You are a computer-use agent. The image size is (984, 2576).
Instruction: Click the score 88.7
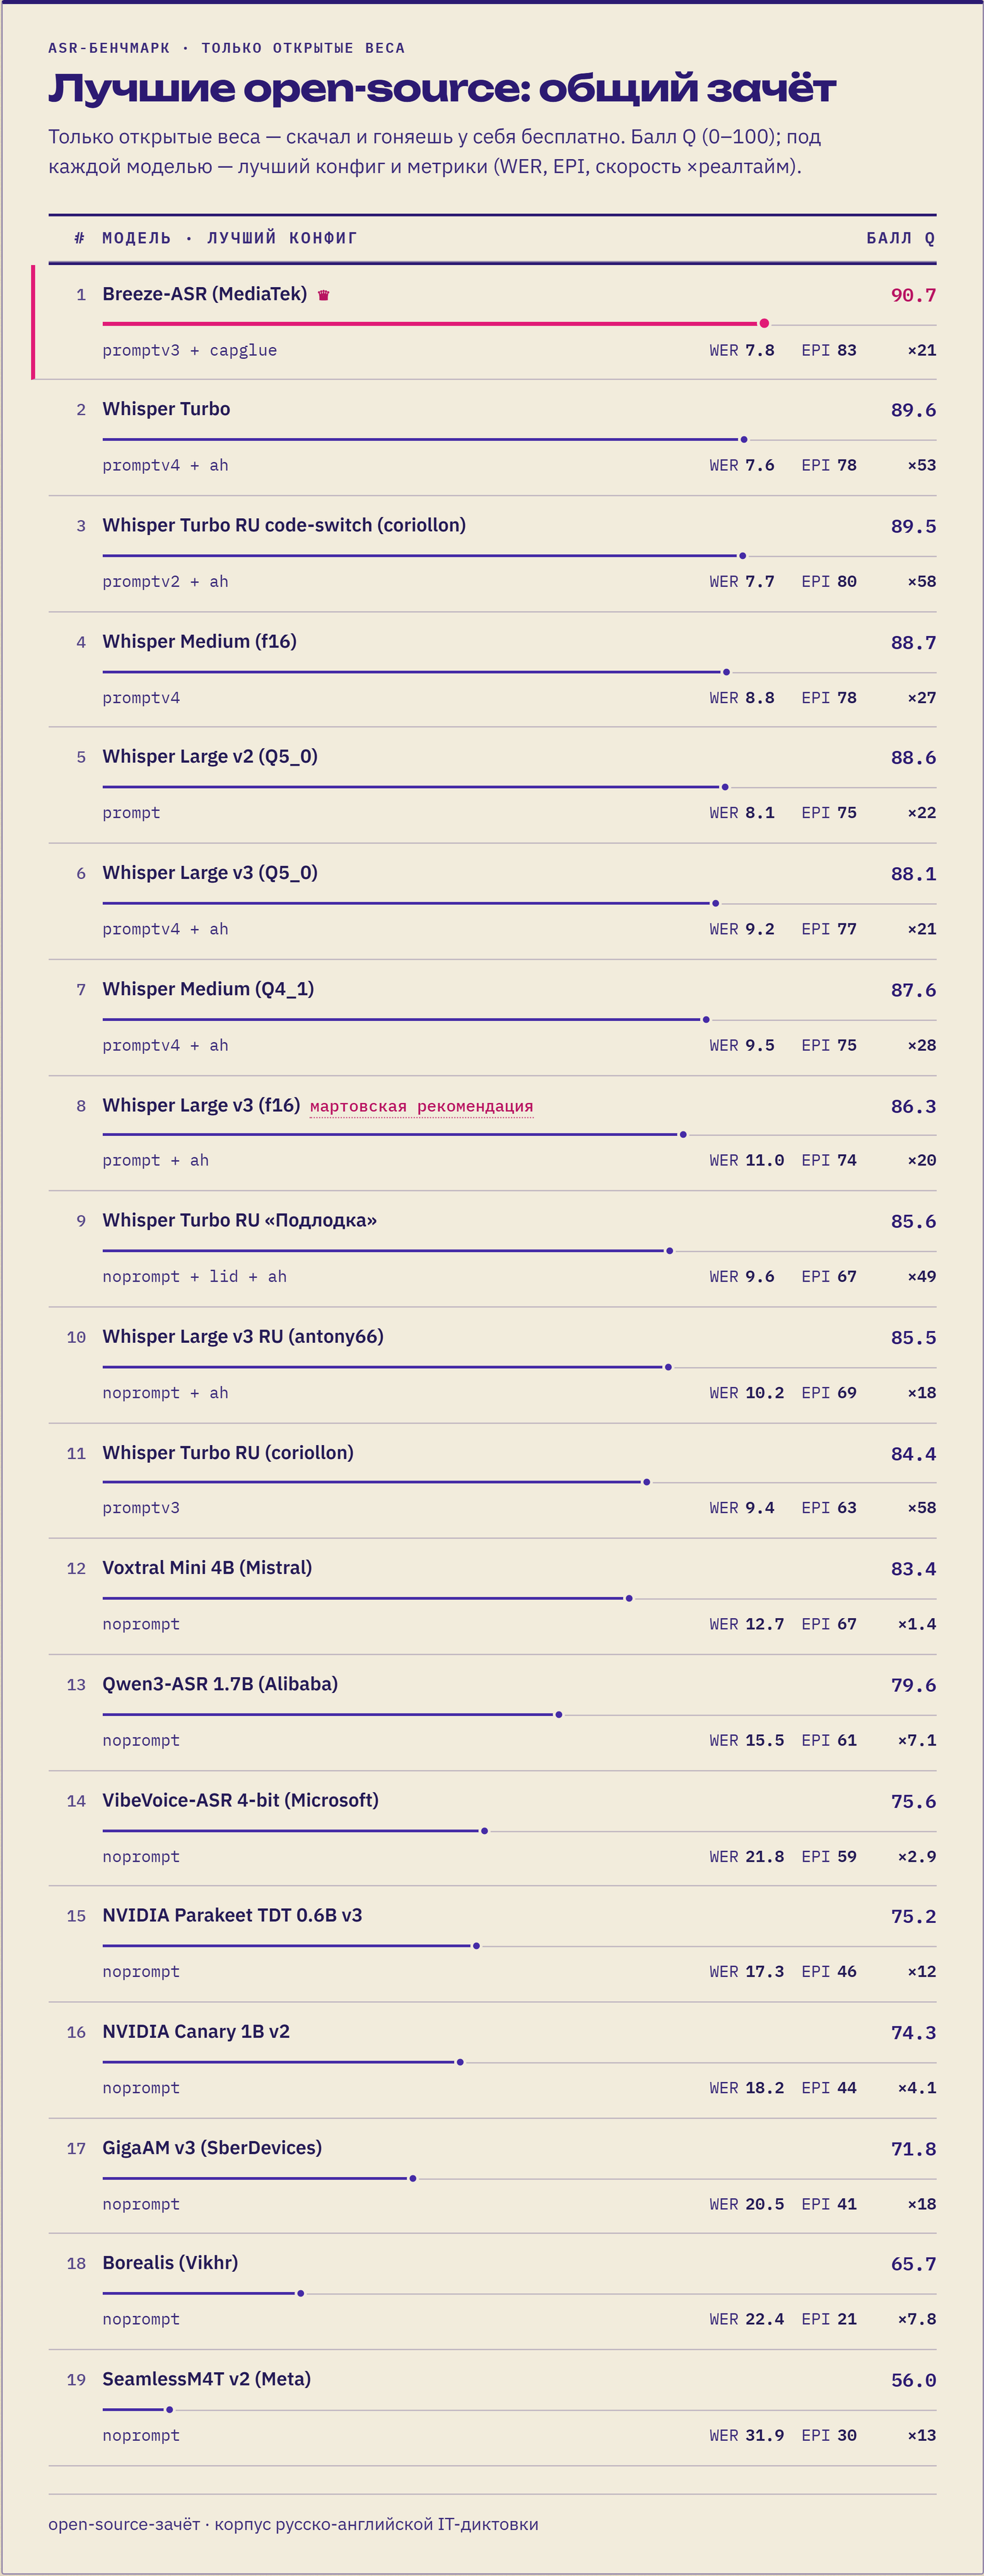click(x=914, y=642)
